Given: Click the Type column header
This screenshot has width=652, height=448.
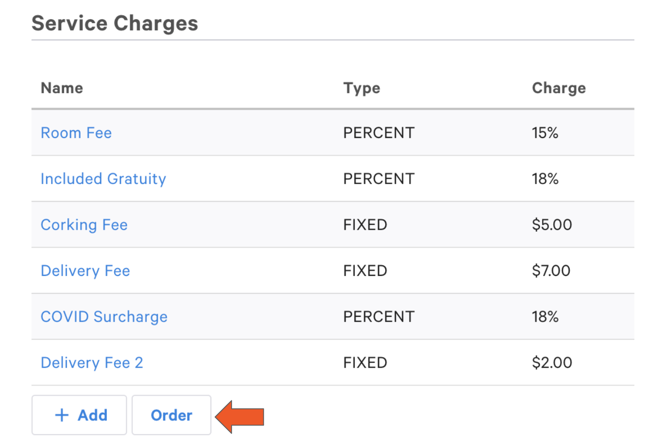Looking at the screenshot, I should [x=362, y=88].
